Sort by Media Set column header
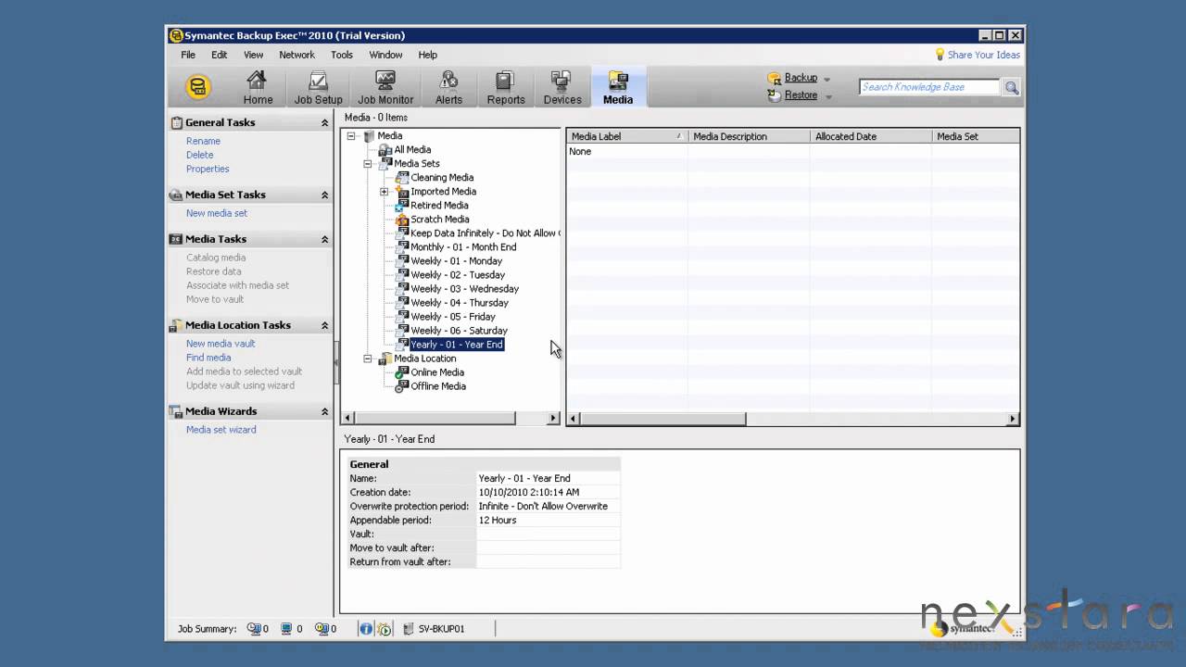Image resolution: width=1186 pixels, height=667 pixels. 975,136
